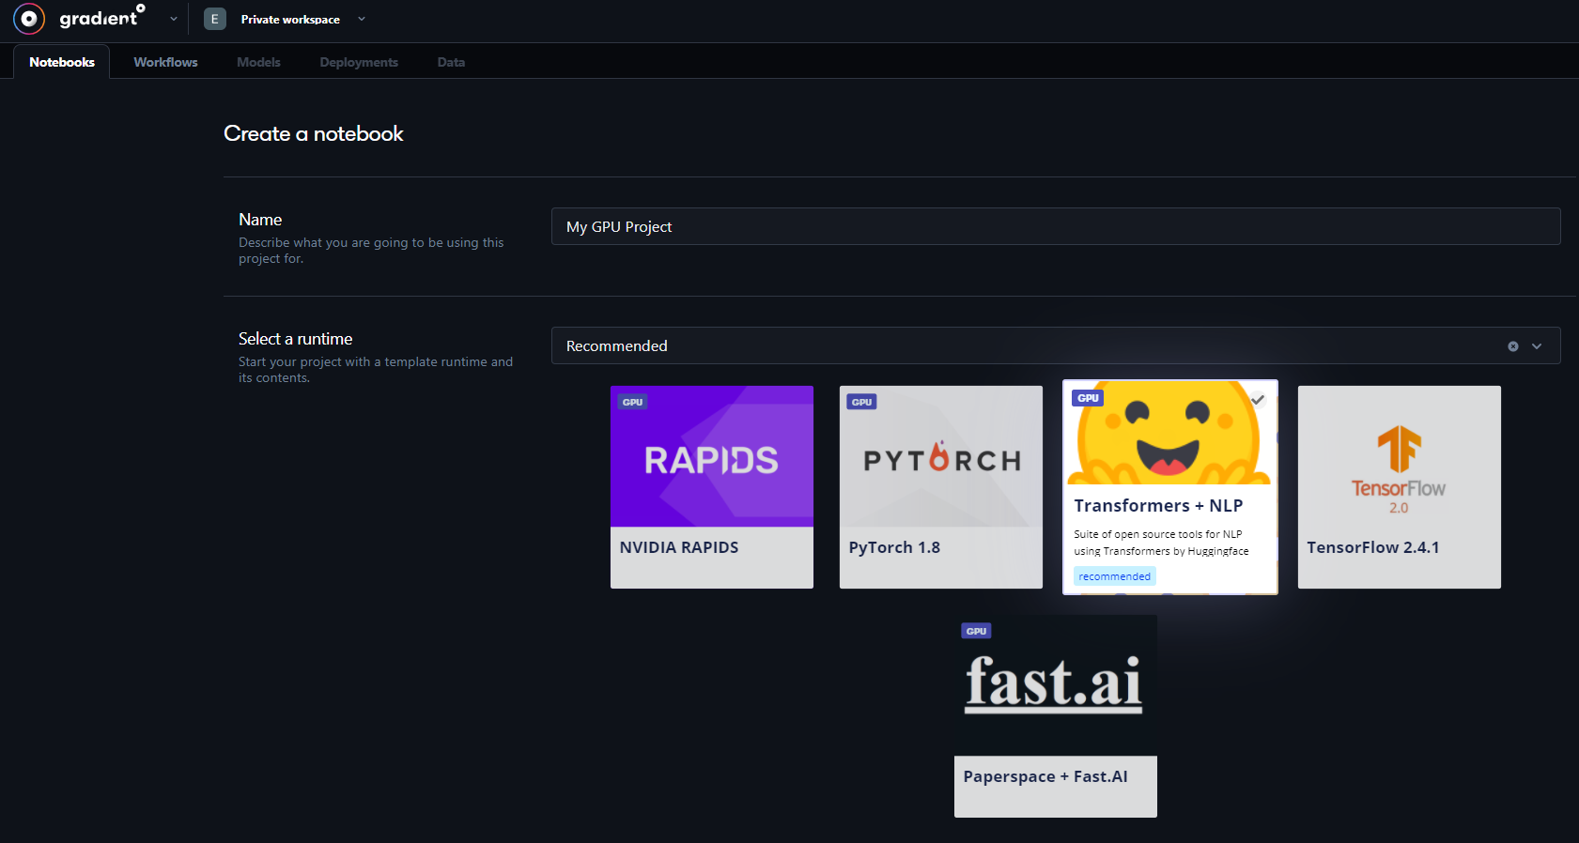Image resolution: width=1579 pixels, height=843 pixels.
Task: Click the Private workspace label
Action: click(x=290, y=20)
